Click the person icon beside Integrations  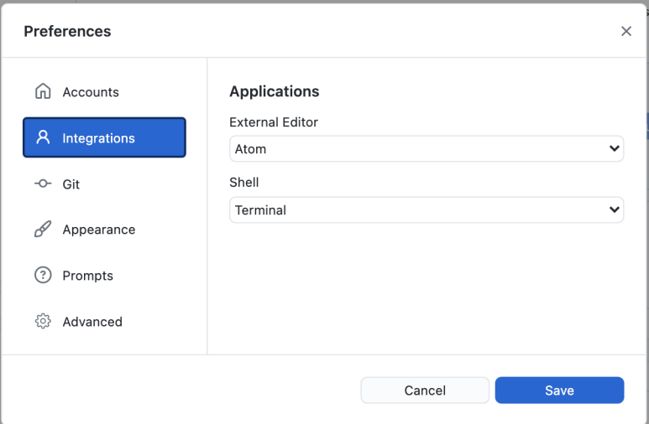(43, 137)
